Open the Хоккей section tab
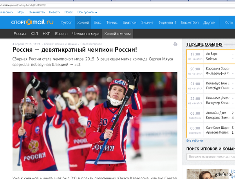 [x=83, y=22]
